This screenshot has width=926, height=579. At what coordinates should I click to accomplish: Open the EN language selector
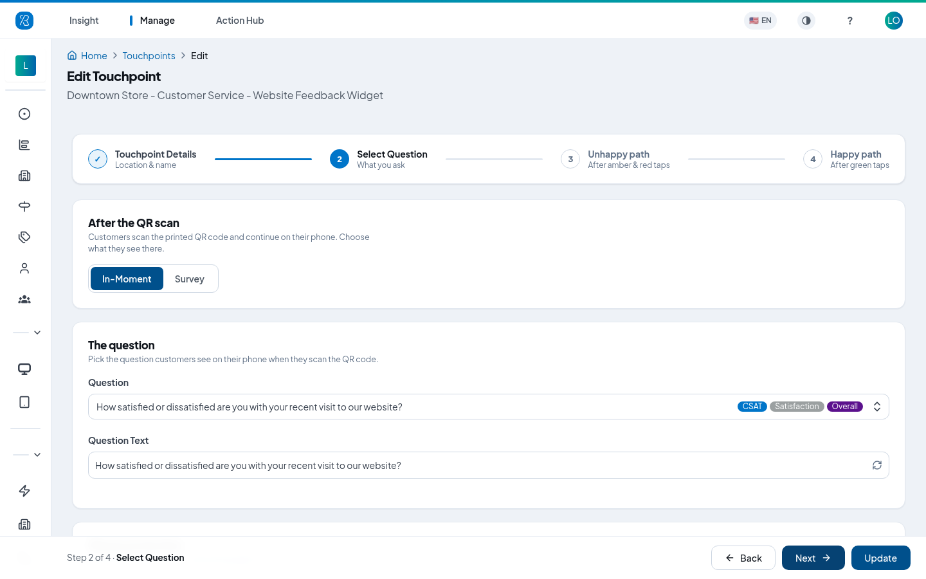coord(760,21)
